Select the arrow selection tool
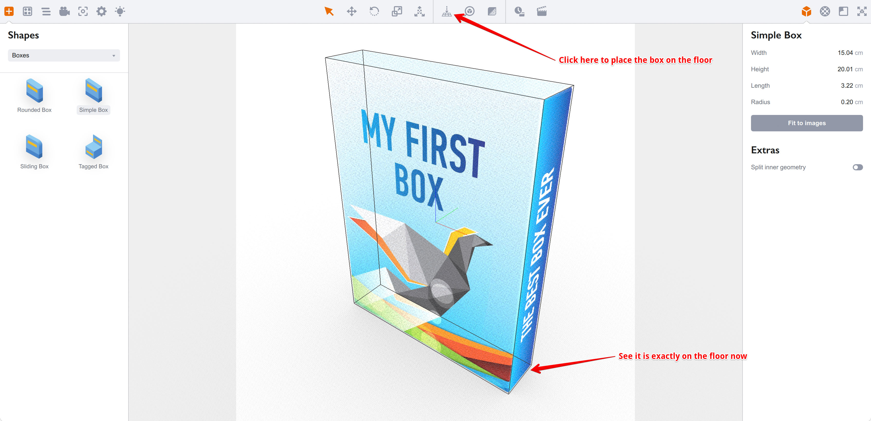The width and height of the screenshot is (871, 421). (x=329, y=11)
